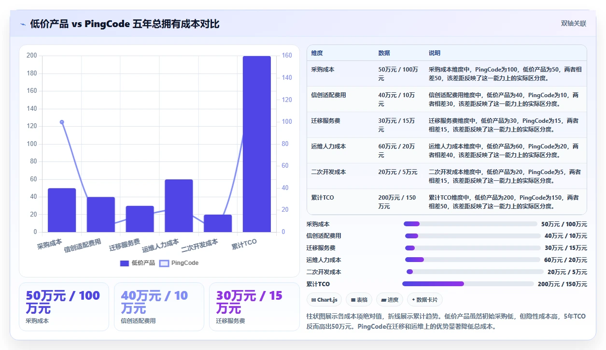Click the 二次开发成本 bar in the chart
This screenshot has width=606, height=350.
point(218,223)
